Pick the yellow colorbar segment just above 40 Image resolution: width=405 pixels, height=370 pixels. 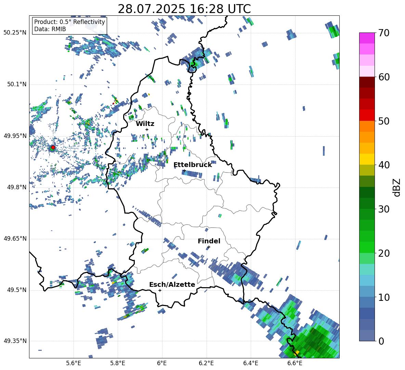tap(367, 159)
